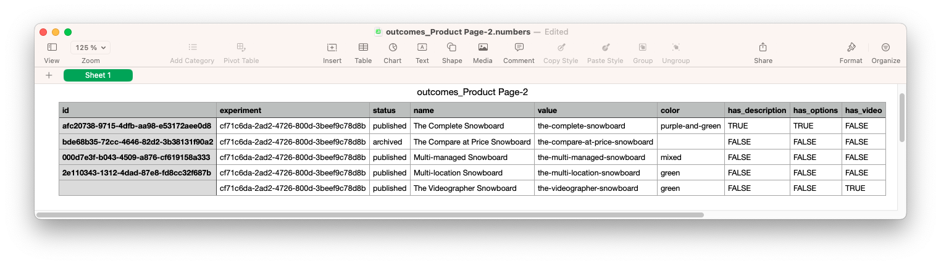Select the has_video column header
Viewport: 941px width, 265px height.
pos(864,110)
